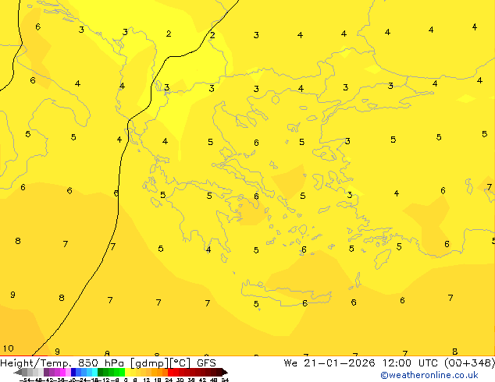
Task: Click the '850 hPa' level label
Action: pyautogui.click(x=101, y=363)
